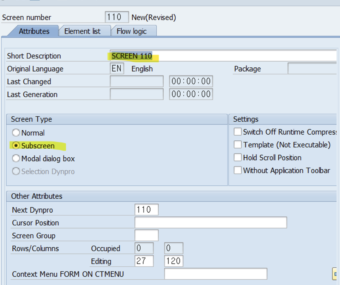Select Modal dialog box screen type
Image resolution: width=340 pixels, height=285 pixels.
click(x=16, y=159)
